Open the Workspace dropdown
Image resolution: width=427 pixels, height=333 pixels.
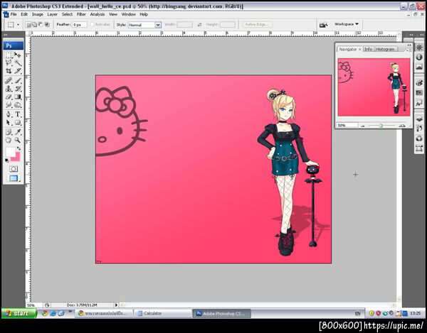point(347,24)
